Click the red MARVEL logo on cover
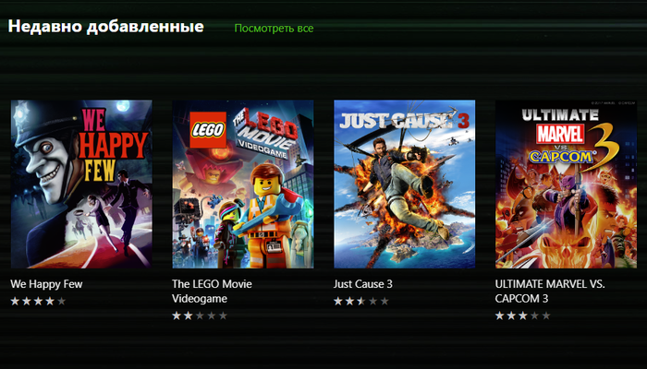Screen dimensions: 647x369 pos(559,134)
